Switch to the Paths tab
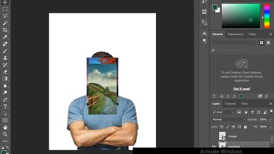This screenshot has width=274, height=154. point(244,104)
